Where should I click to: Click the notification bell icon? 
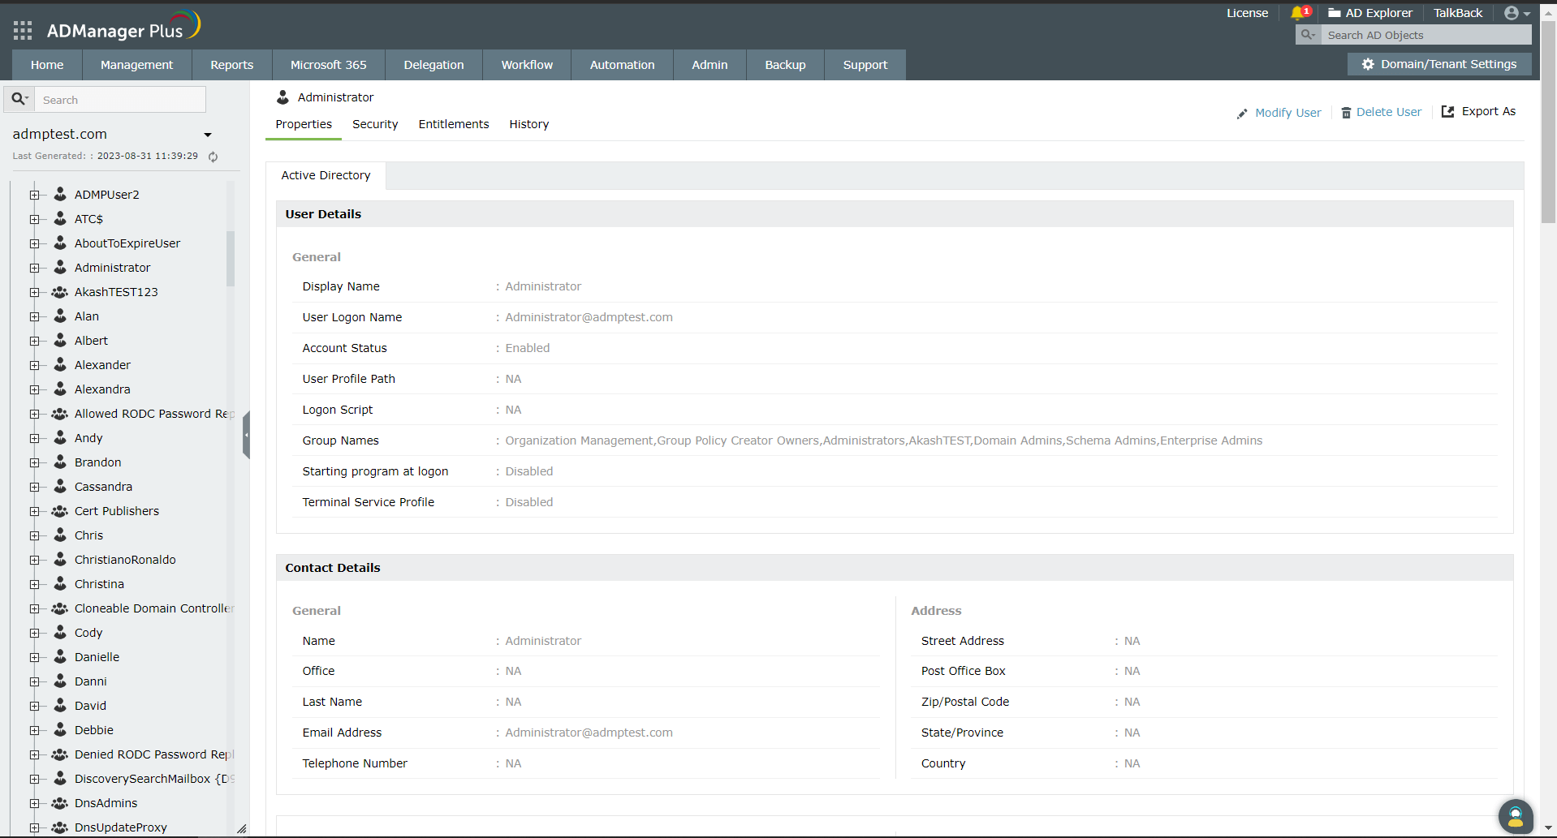(1297, 13)
